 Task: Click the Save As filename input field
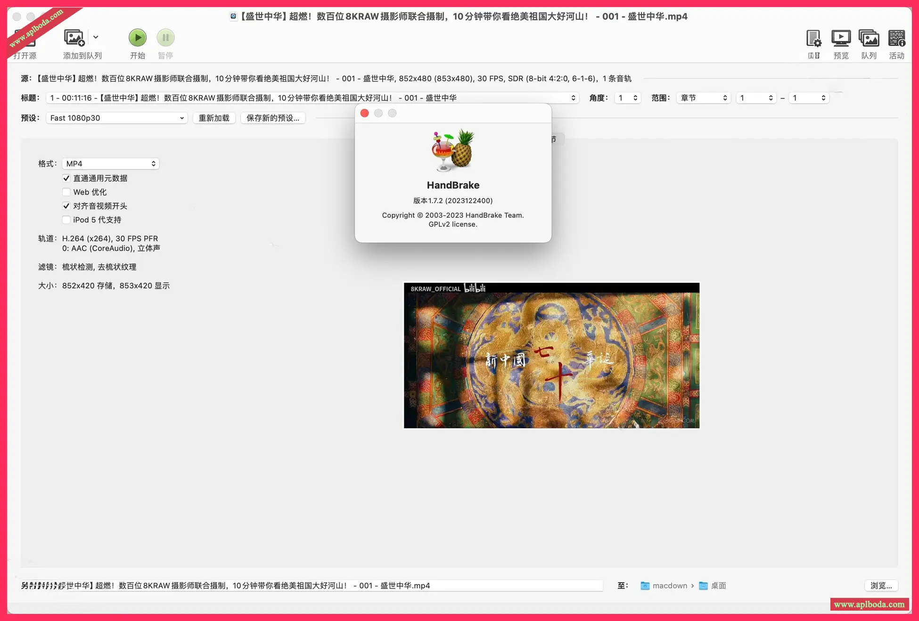(x=312, y=586)
